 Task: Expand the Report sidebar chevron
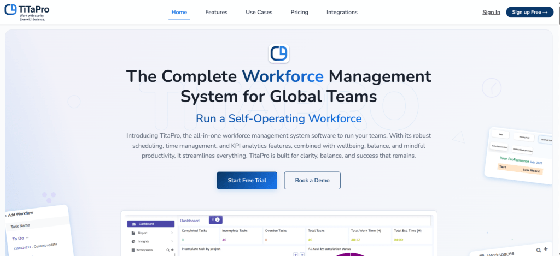tap(172, 233)
